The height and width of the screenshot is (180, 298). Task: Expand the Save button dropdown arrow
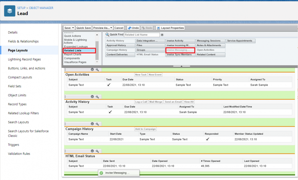click(x=72, y=28)
